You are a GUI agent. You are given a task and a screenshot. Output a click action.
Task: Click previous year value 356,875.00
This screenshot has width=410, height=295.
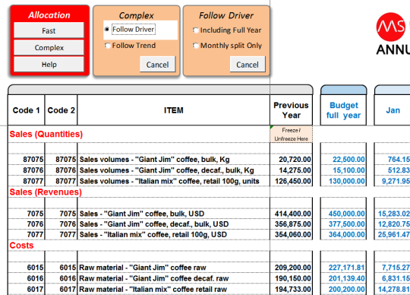tap(291, 224)
